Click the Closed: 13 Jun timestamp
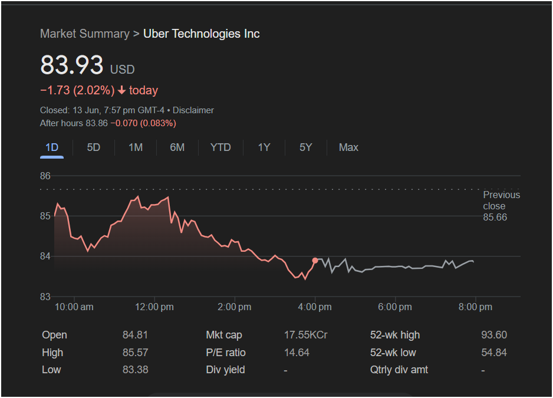Viewport: 553px width, 398px height. pyautogui.click(x=102, y=110)
